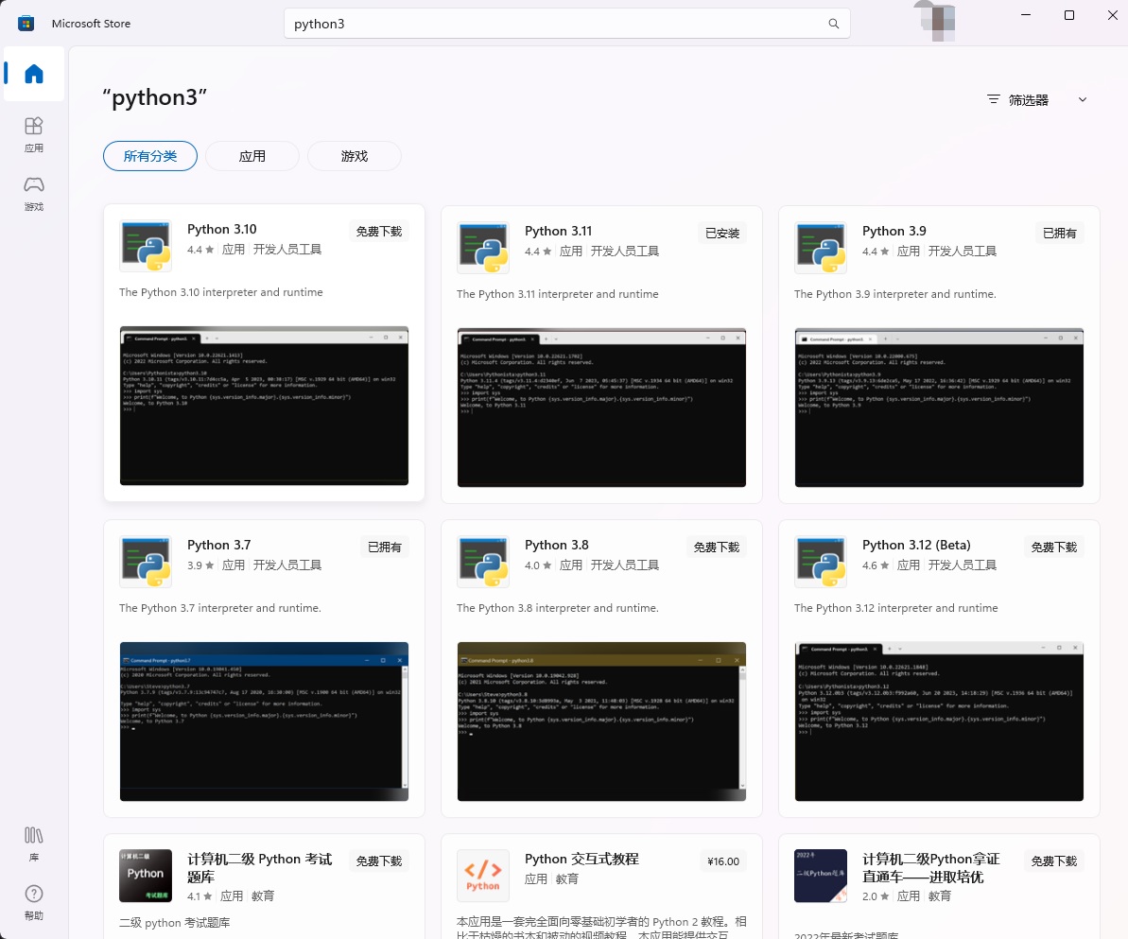Select the 游戏 category filter tab
Viewport: 1128px width, 939px height.
click(x=355, y=156)
